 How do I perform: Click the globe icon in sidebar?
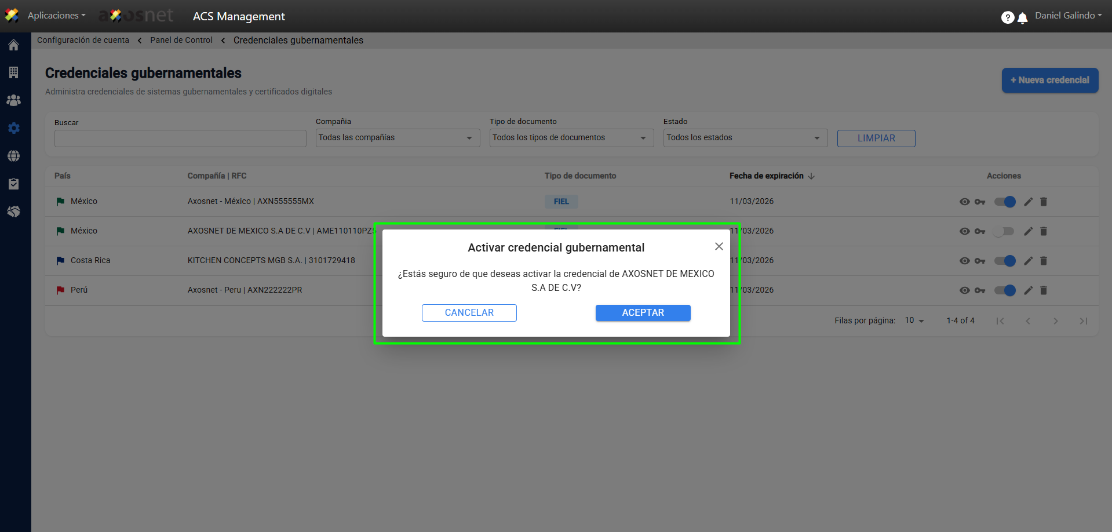14,156
